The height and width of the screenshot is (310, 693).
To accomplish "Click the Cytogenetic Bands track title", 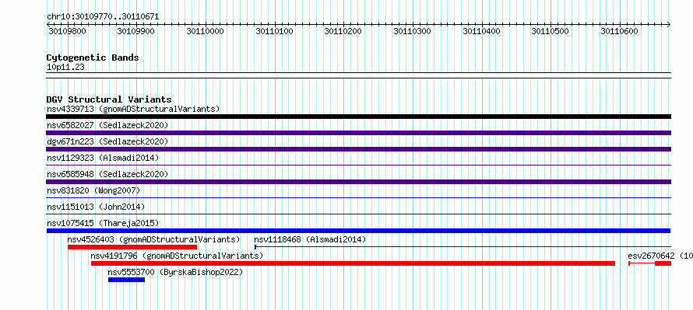I will pos(93,57).
